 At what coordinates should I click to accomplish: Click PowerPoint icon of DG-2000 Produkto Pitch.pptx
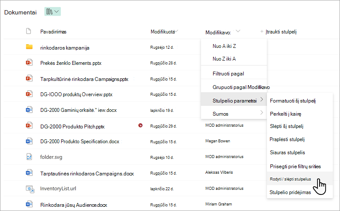(29, 125)
